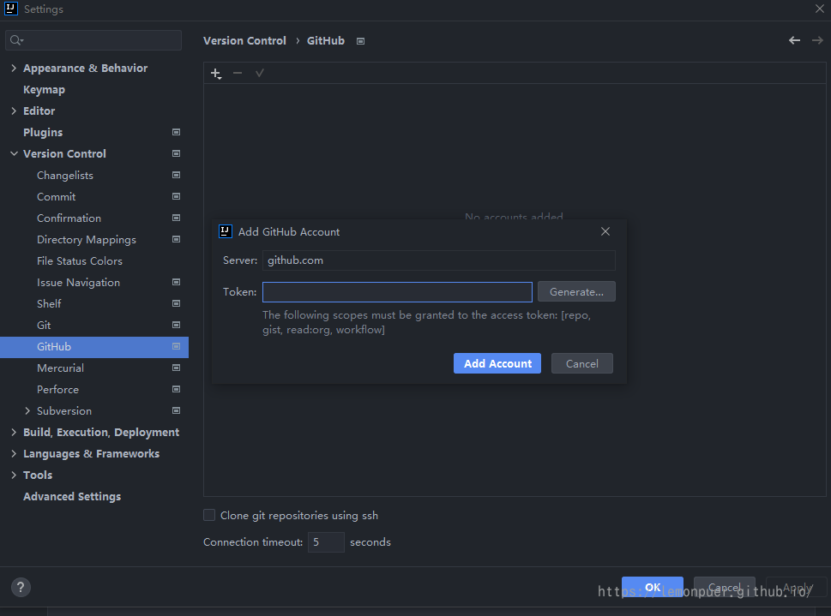Click the Connection timeout field

point(326,541)
